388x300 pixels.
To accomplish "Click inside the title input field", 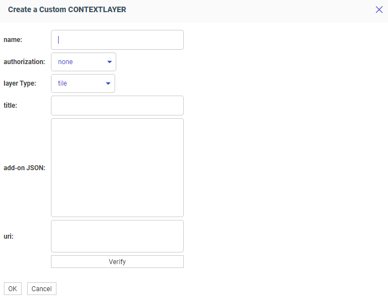I will 117,106.
